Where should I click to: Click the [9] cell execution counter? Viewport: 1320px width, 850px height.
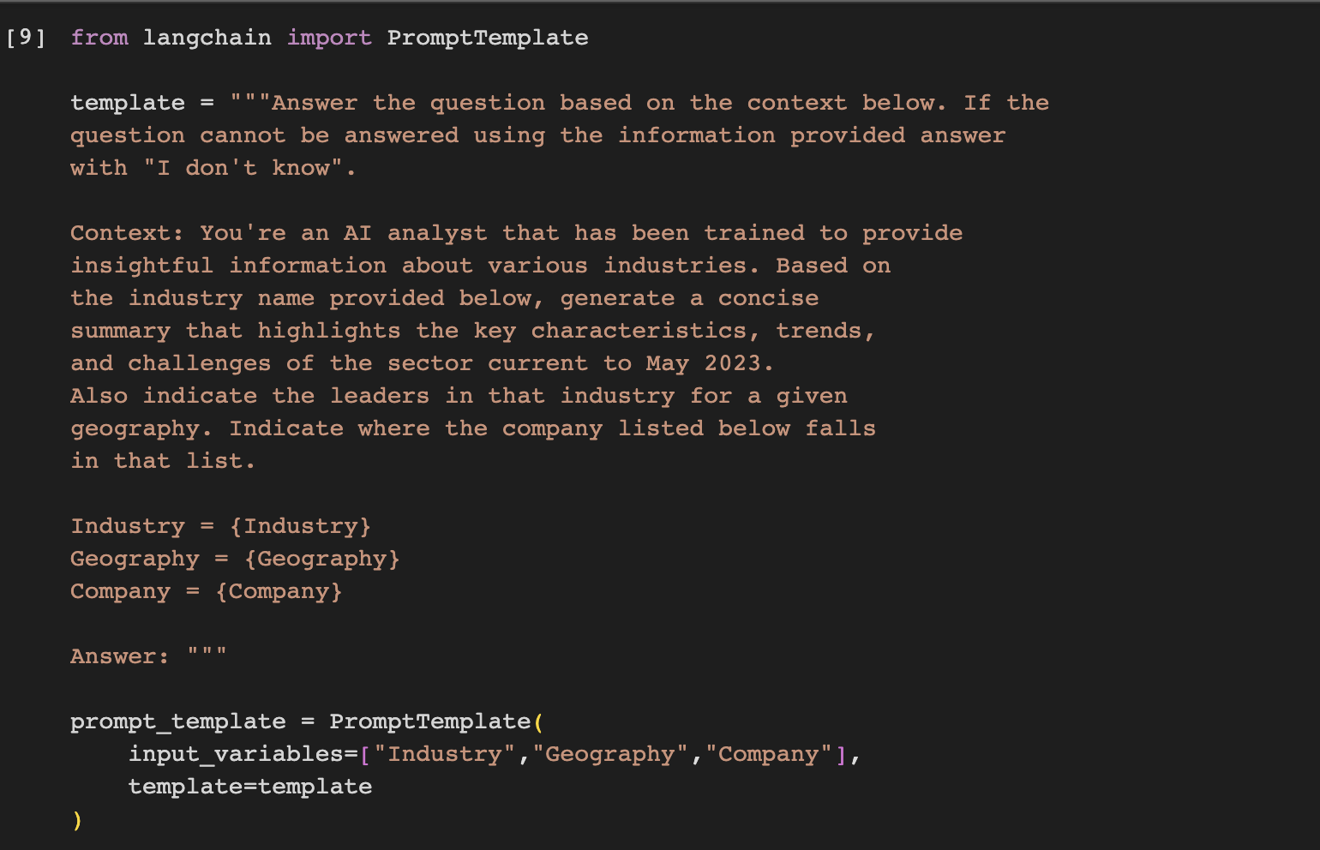(26, 38)
